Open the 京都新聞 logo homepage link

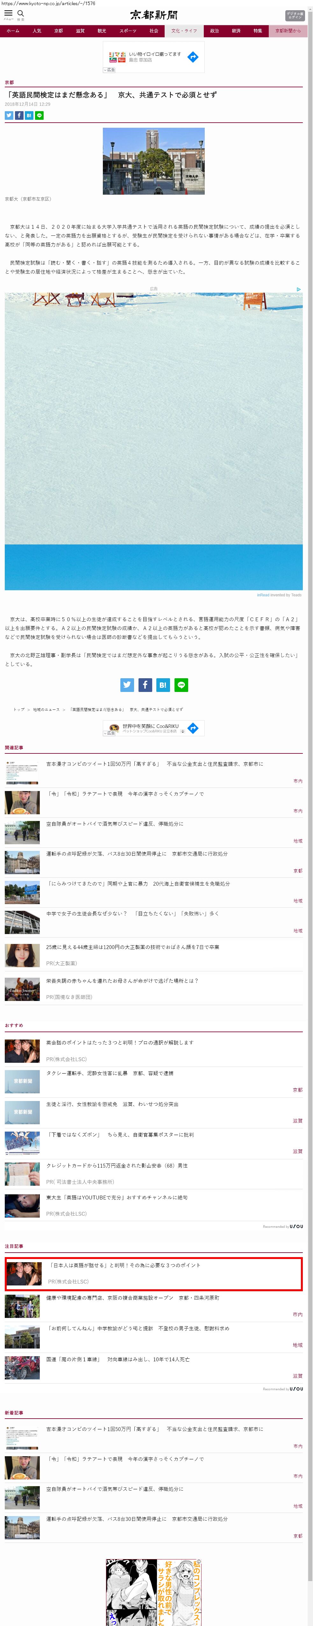(154, 15)
